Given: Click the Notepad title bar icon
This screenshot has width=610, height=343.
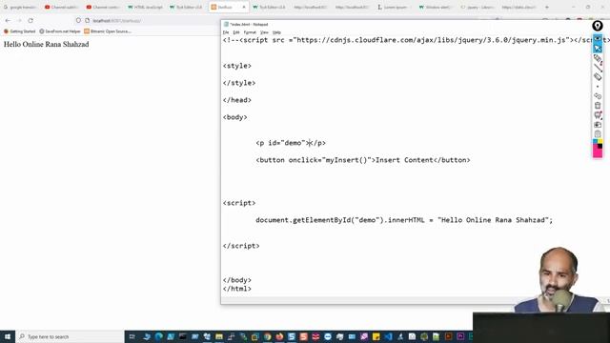Looking at the screenshot, I should click(x=226, y=24).
